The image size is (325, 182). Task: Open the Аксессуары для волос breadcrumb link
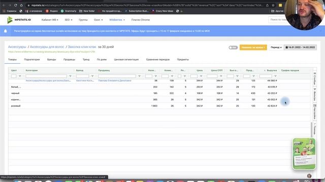click(x=47, y=47)
